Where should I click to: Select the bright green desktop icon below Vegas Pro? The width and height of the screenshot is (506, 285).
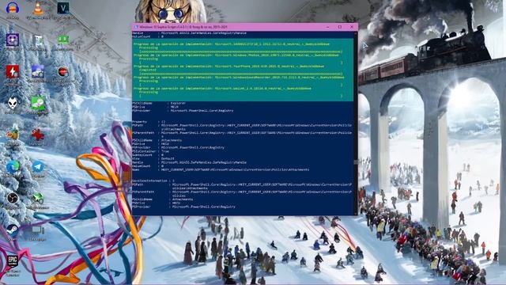(x=63, y=40)
